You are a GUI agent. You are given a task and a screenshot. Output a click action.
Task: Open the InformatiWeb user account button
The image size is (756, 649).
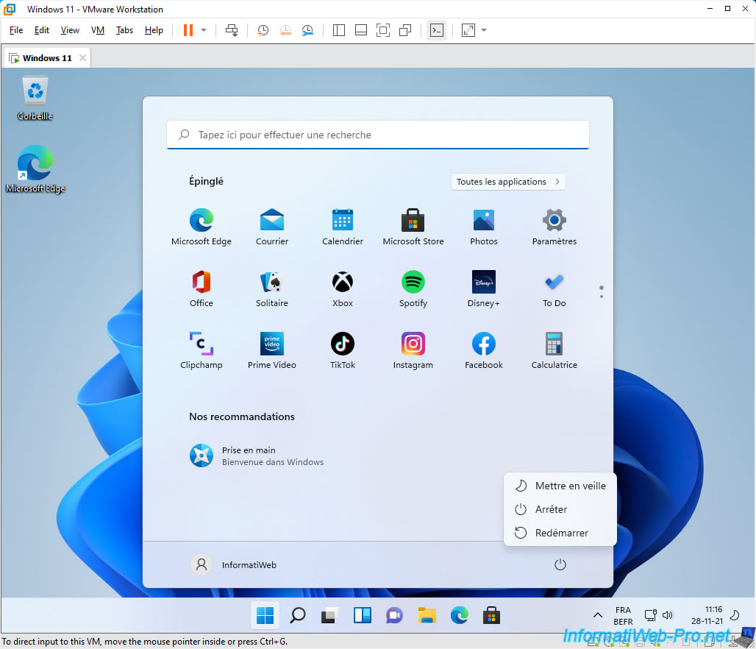234,565
